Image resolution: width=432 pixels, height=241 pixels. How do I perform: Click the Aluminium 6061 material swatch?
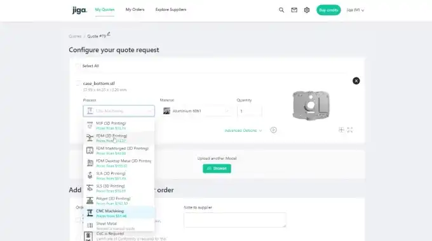(166, 111)
